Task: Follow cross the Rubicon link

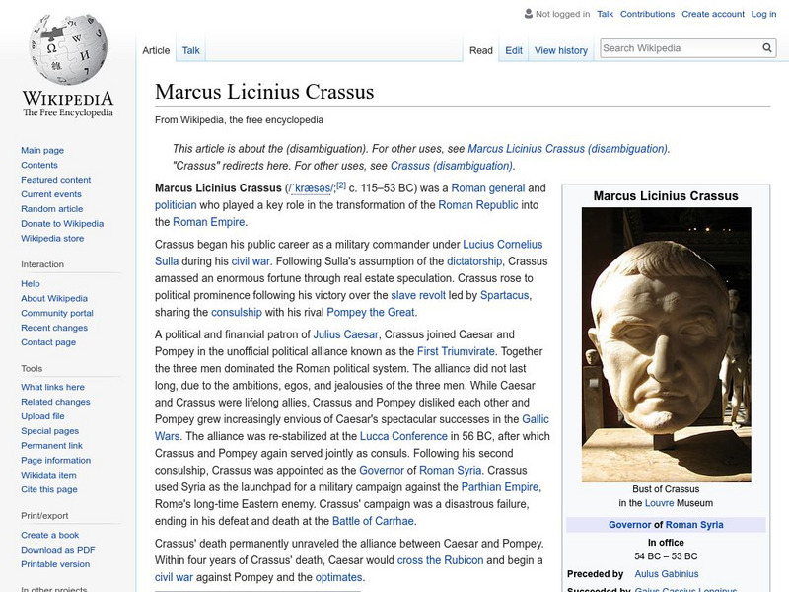Action: point(440,560)
